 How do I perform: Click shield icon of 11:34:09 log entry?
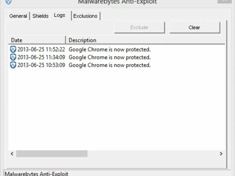(13, 57)
